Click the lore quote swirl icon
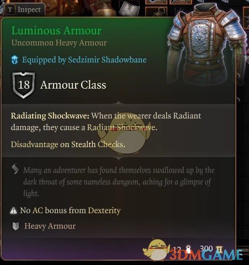Screen dimensions: 249x265 (x=15, y=169)
